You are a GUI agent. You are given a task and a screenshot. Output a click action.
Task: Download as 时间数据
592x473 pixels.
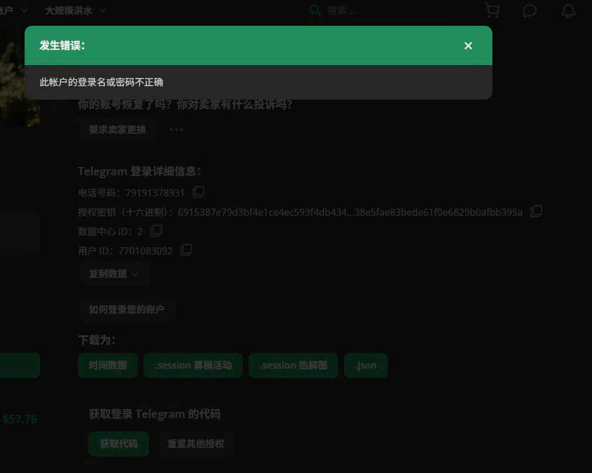tap(108, 365)
